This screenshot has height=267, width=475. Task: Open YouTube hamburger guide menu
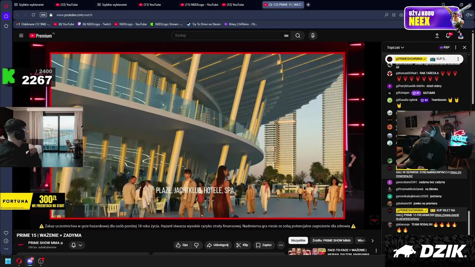[x=21, y=36]
